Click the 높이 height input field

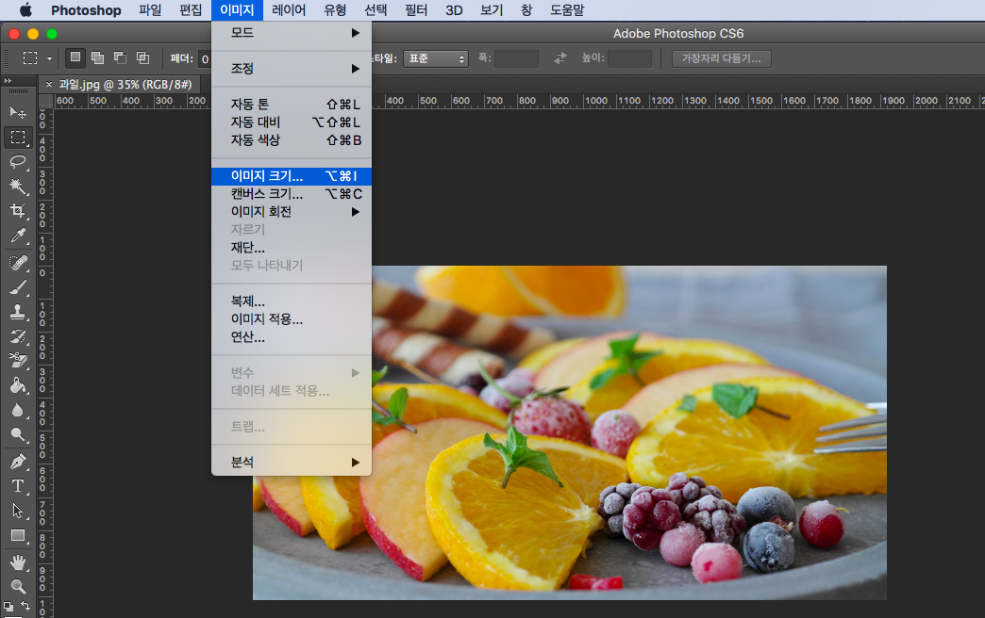tap(630, 58)
